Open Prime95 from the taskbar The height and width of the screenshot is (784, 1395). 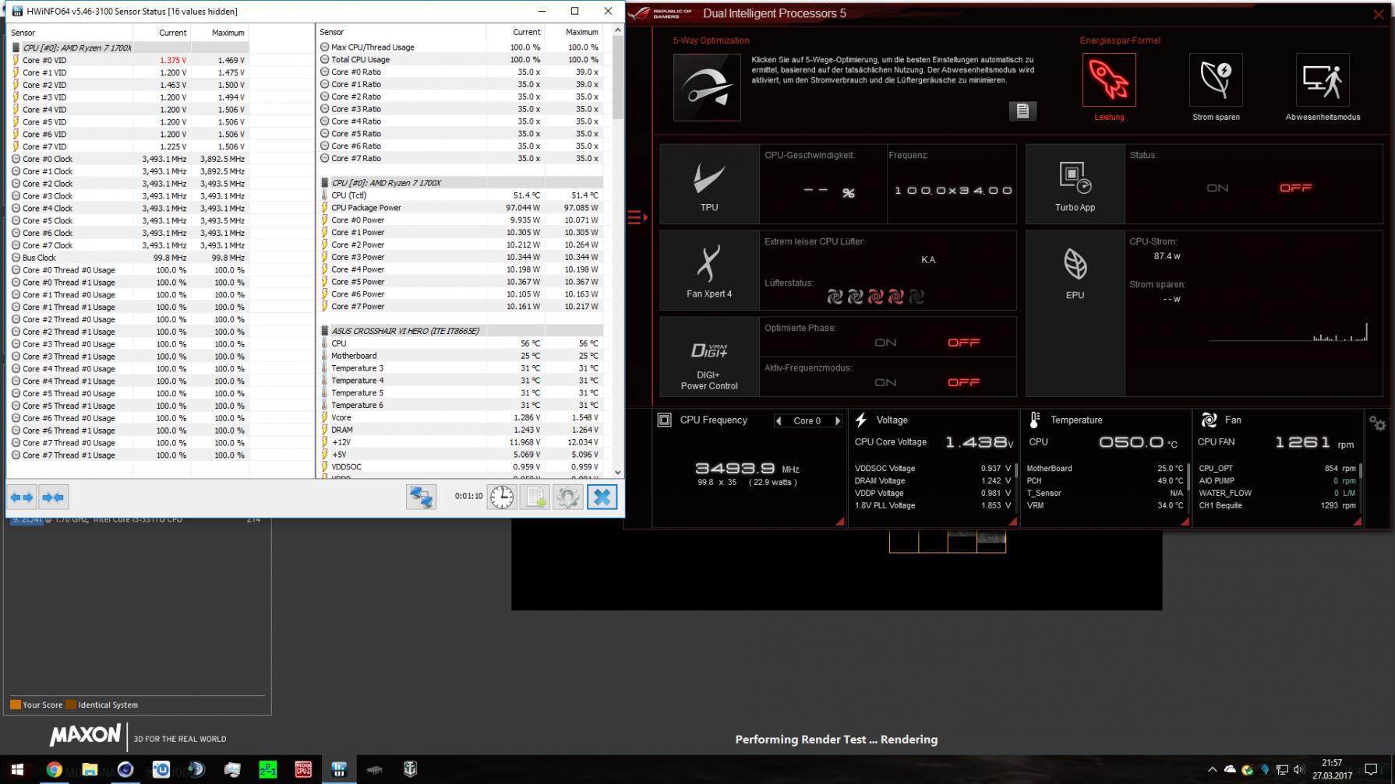pyautogui.click(x=267, y=769)
